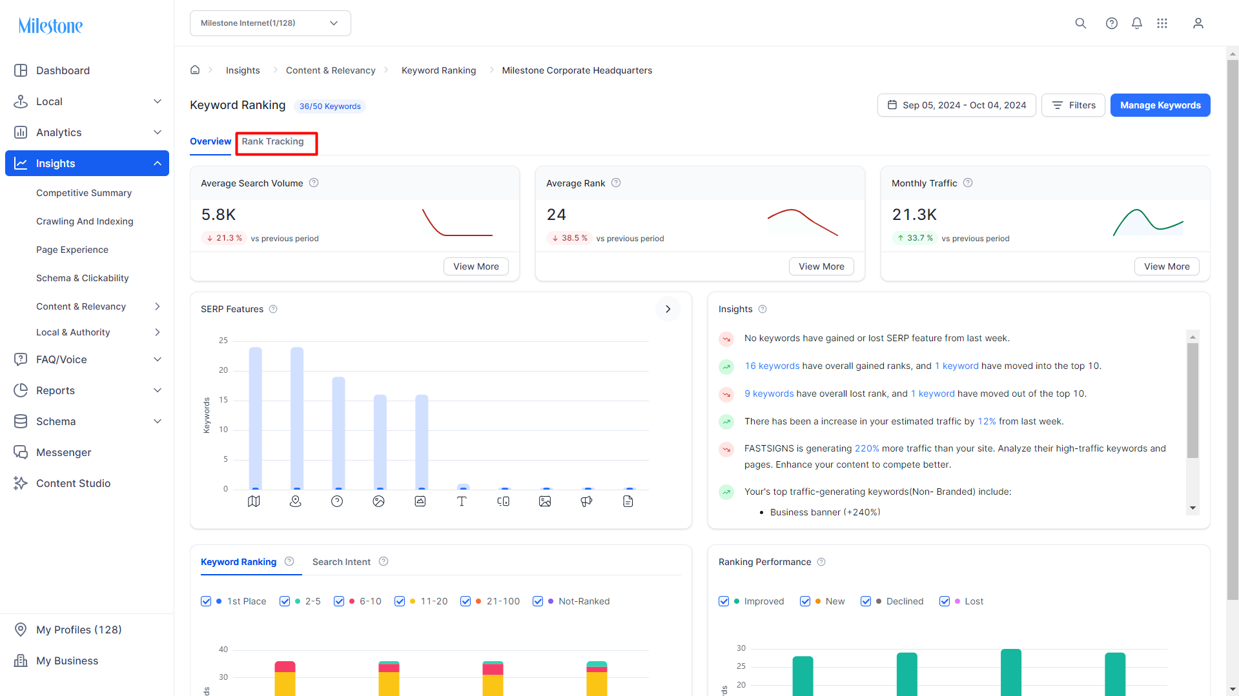The image size is (1239, 696).
Task: Open the notifications bell
Action: pyautogui.click(x=1136, y=23)
